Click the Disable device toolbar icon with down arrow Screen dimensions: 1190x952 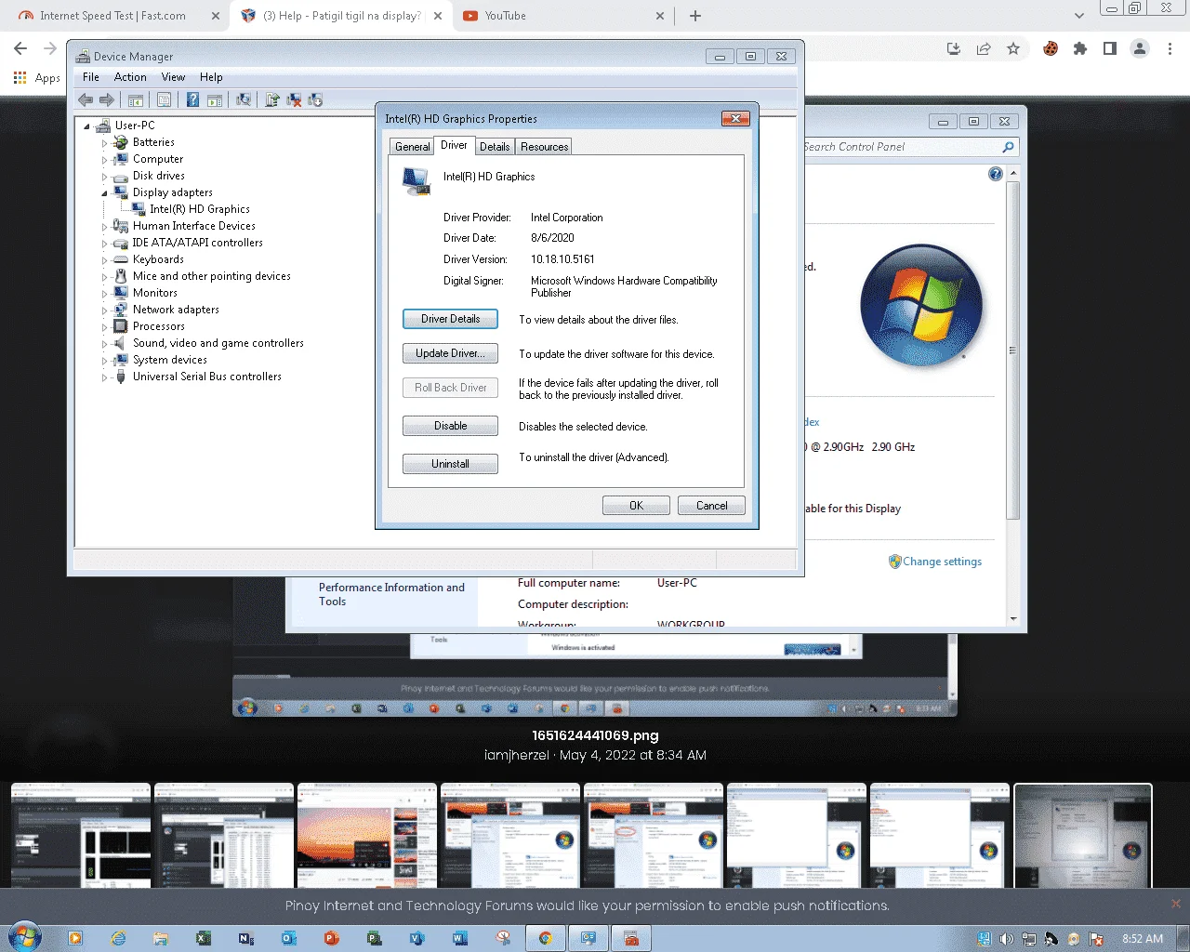pos(315,100)
